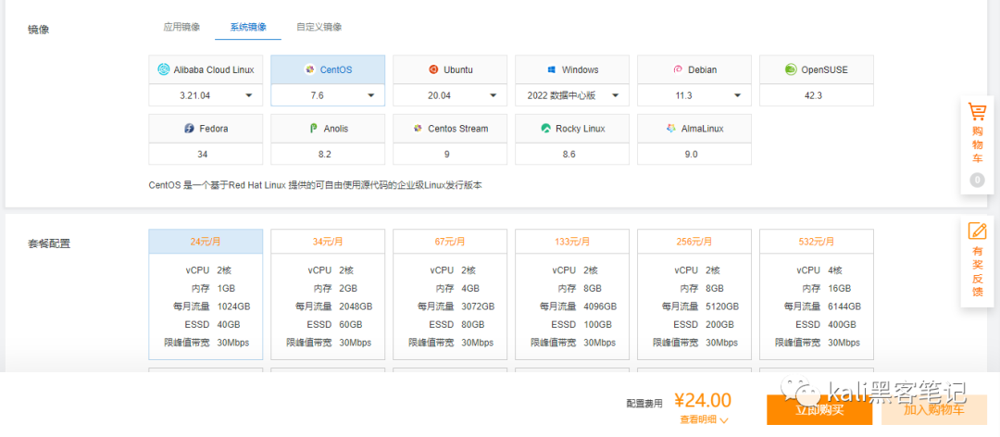The width and height of the screenshot is (1000, 437).
Task: Click the Fedora logo icon
Action: (189, 128)
